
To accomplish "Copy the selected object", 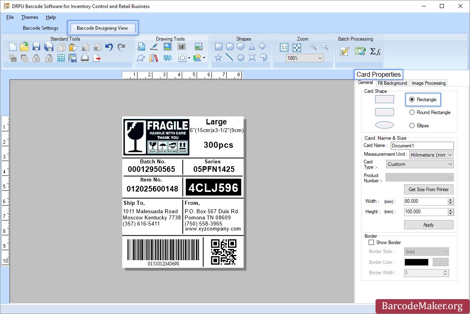I will click(62, 47).
